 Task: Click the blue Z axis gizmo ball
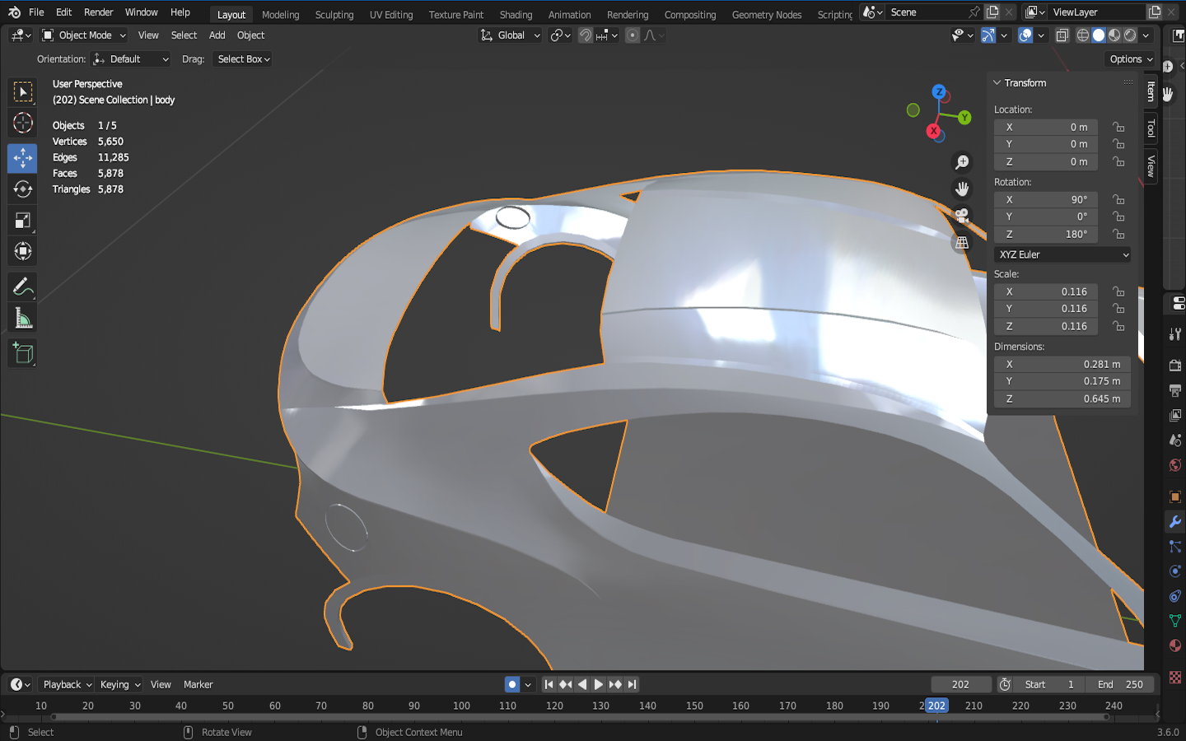click(x=939, y=92)
